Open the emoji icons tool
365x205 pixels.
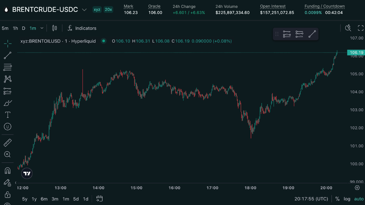pyautogui.click(x=8, y=127)
